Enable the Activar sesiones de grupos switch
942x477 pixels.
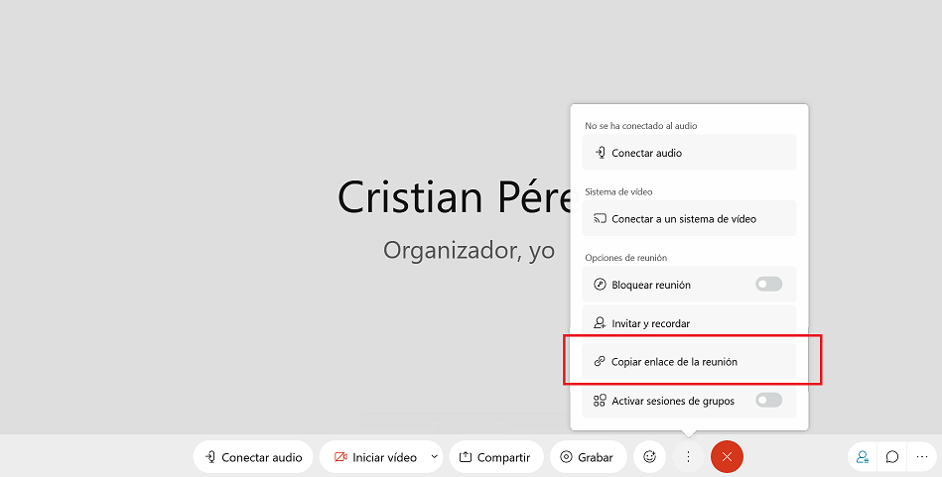[x=768, y=401]
